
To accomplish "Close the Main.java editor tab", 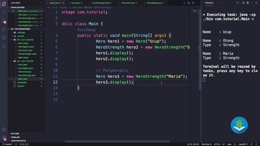I will click(x=63, y=3).
